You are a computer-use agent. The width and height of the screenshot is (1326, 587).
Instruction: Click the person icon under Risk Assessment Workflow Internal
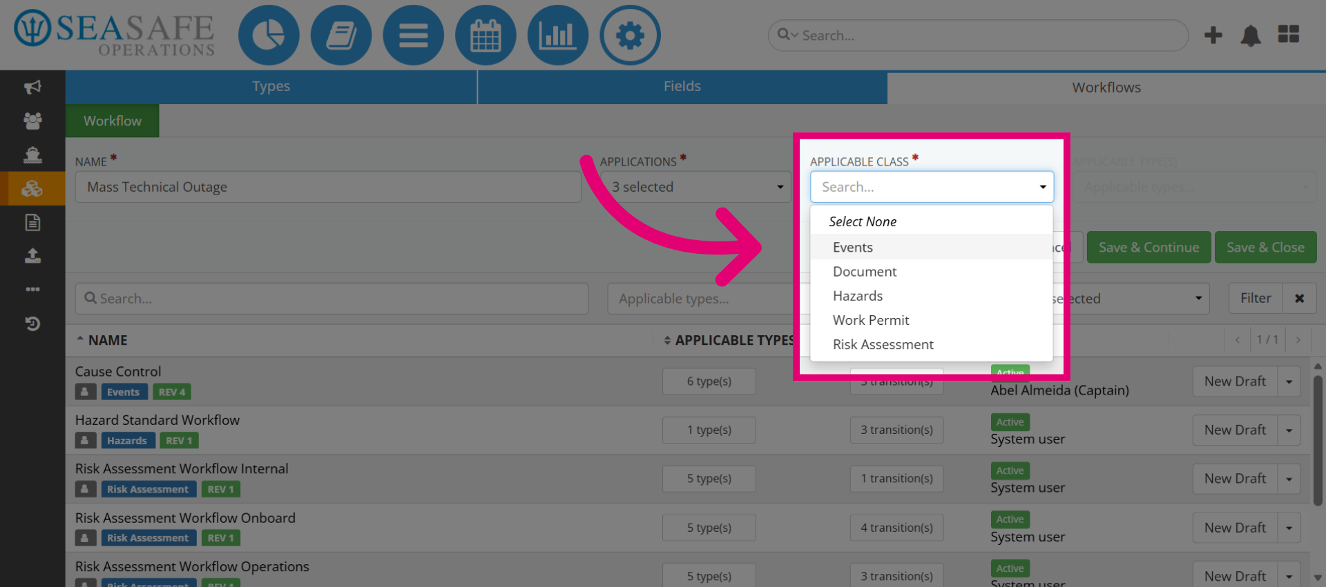click(85, 489)
